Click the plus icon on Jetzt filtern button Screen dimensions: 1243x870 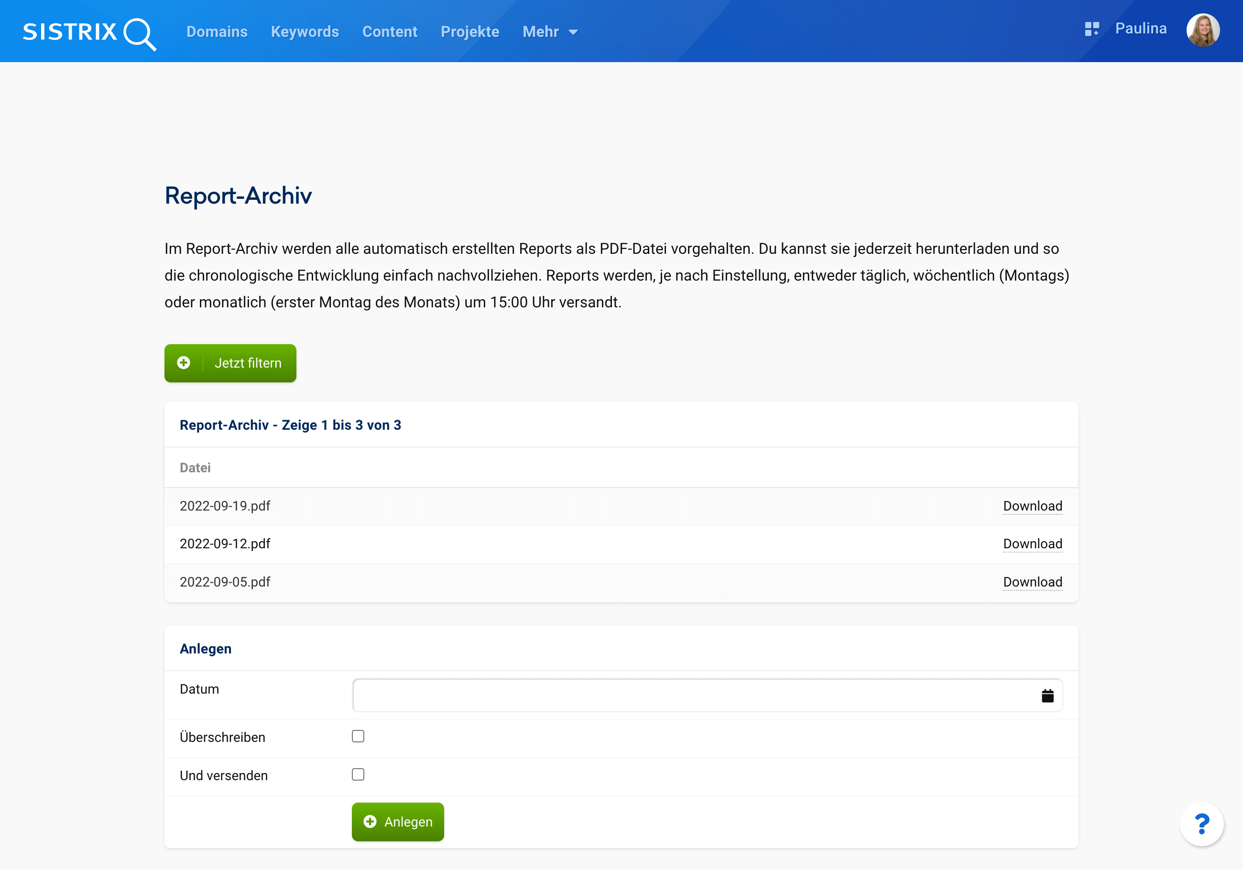tap(184, 363)
